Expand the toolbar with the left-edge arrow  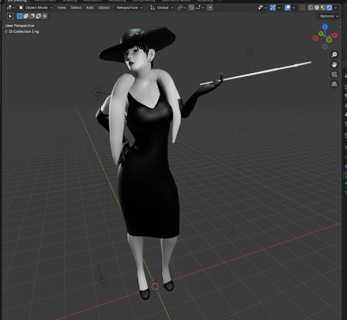[3, 28]
